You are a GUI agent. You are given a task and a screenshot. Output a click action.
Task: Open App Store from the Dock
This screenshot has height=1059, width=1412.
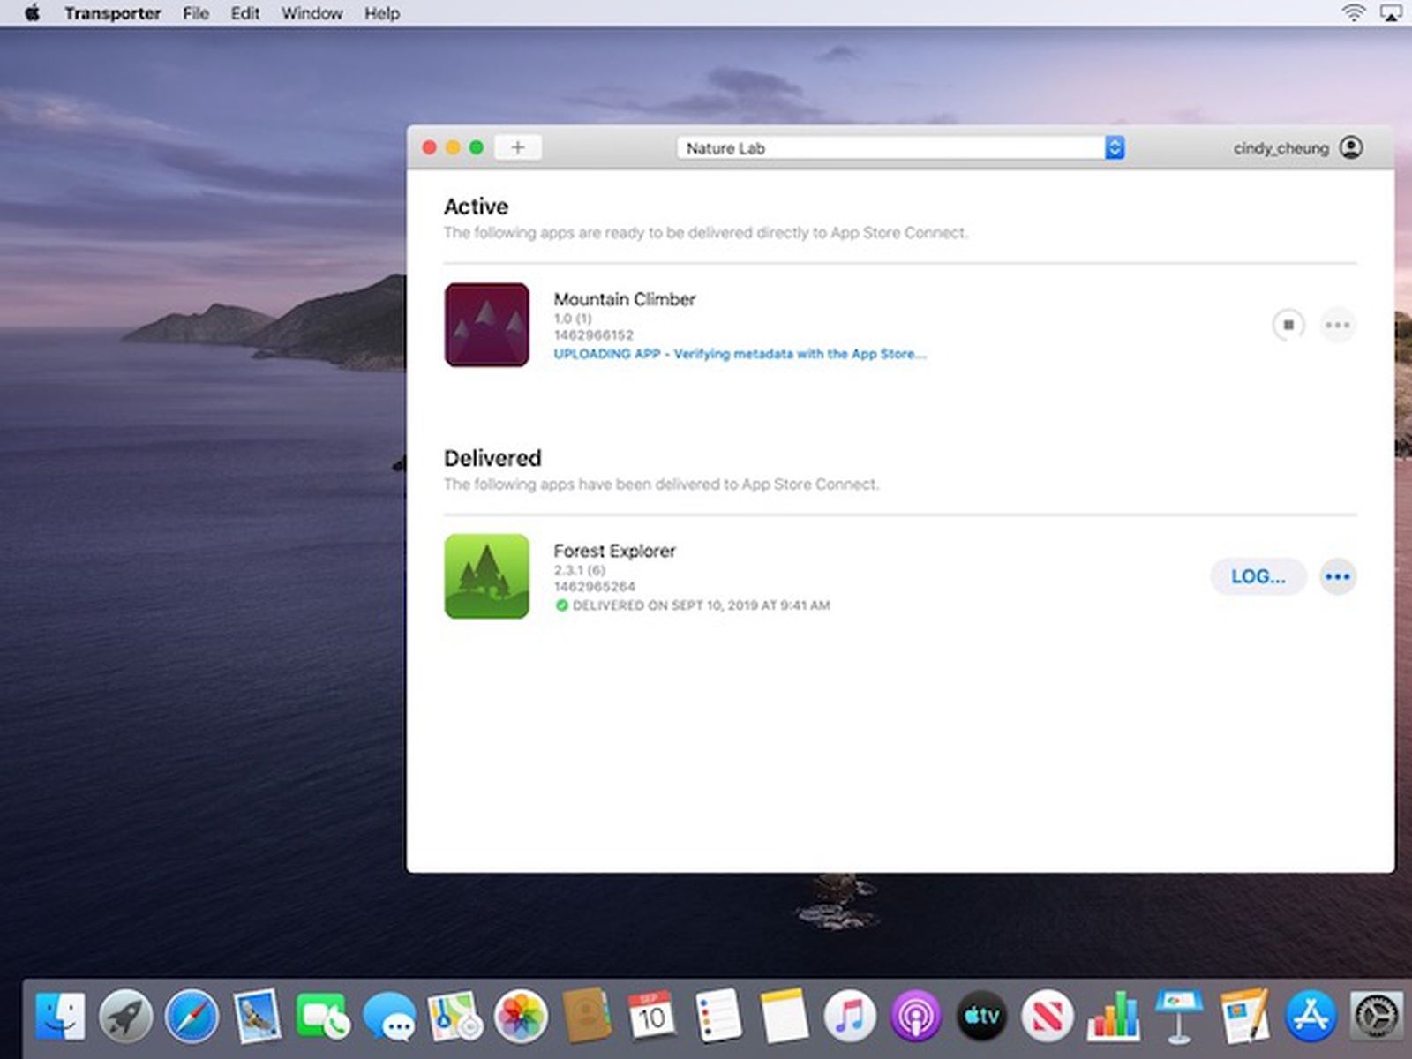1311,1016
